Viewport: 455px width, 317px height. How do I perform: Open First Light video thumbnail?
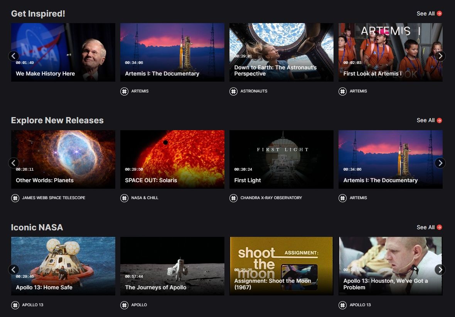click(281, 159)
